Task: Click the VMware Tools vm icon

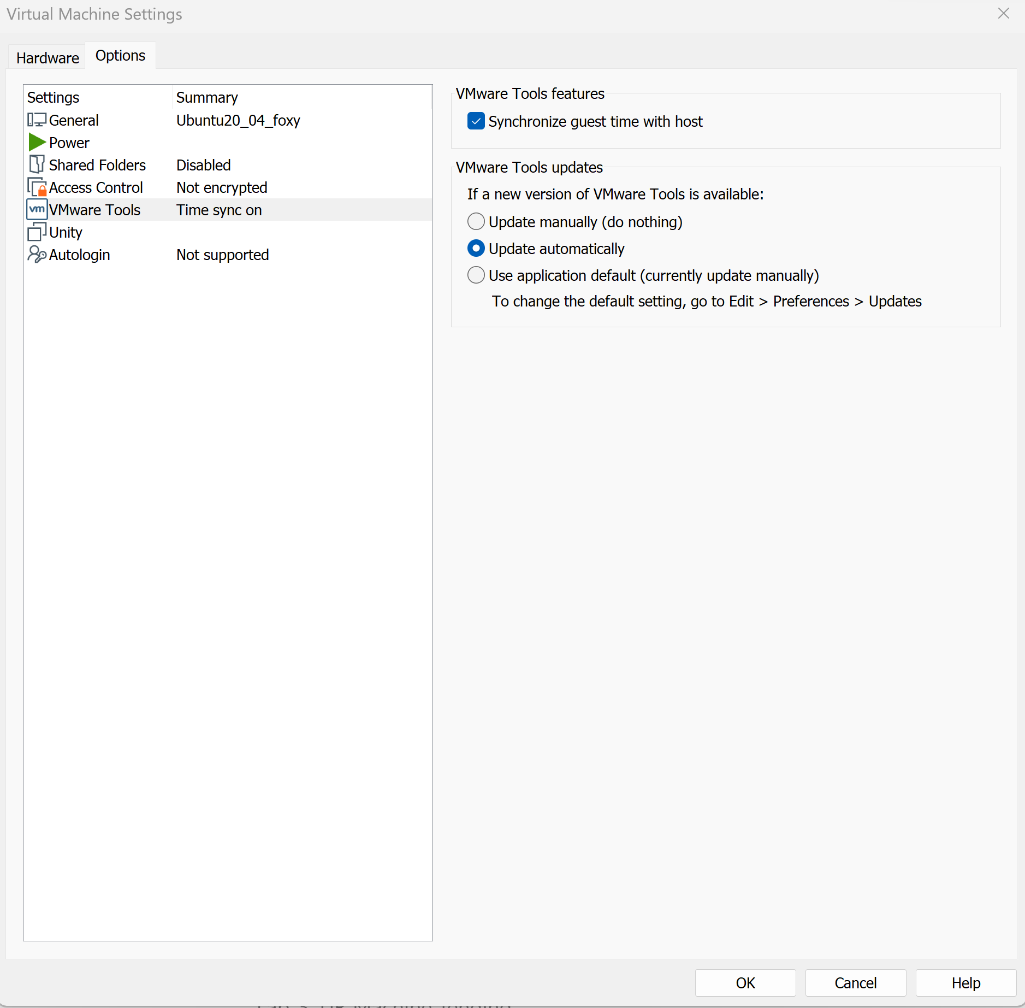Action: click(x=37, y=210)
